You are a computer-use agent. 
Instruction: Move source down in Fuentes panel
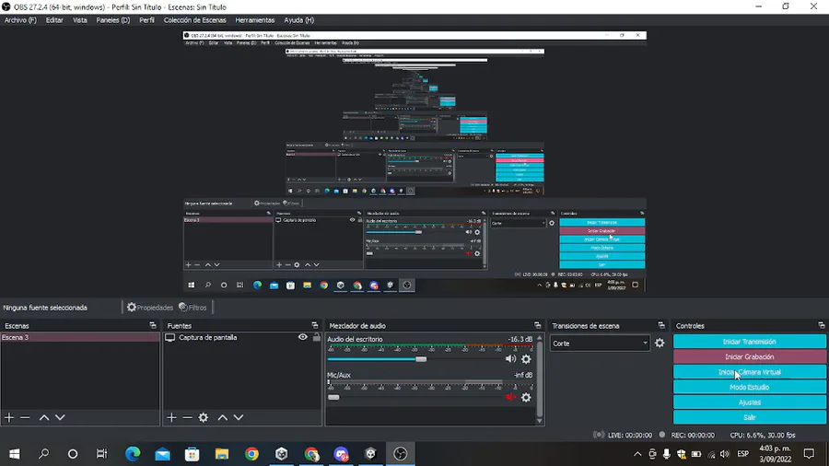239,417
